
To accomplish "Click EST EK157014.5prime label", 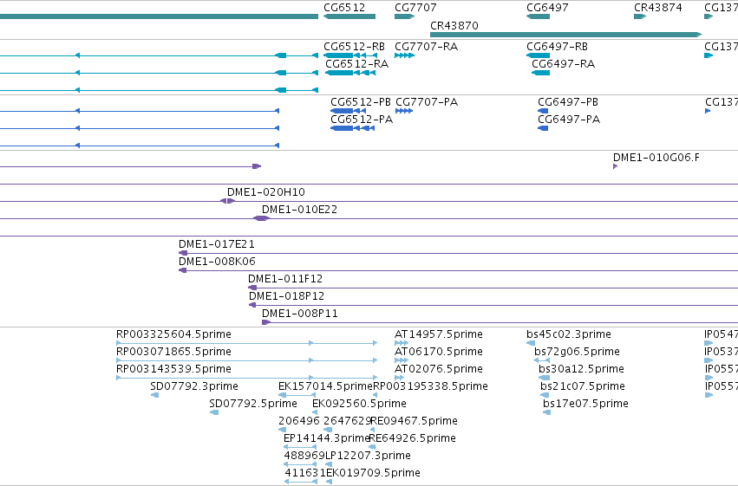I will click(325, 386).
